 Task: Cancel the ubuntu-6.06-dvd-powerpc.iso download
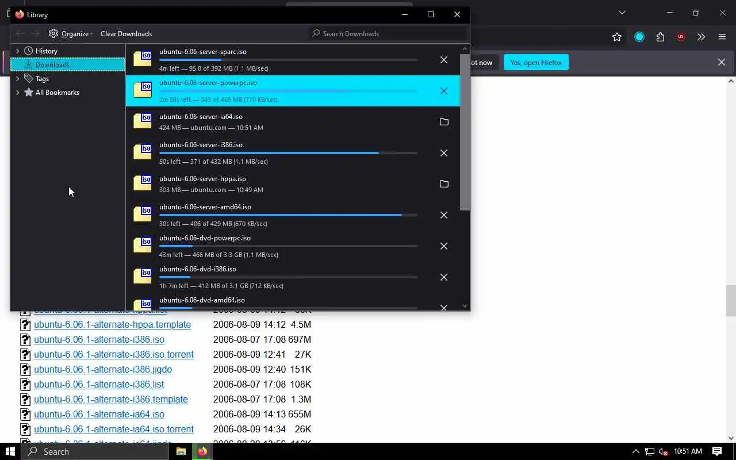[443, 246]
